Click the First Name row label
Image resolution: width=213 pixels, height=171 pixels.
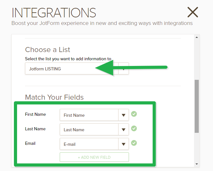pos(35,114)
